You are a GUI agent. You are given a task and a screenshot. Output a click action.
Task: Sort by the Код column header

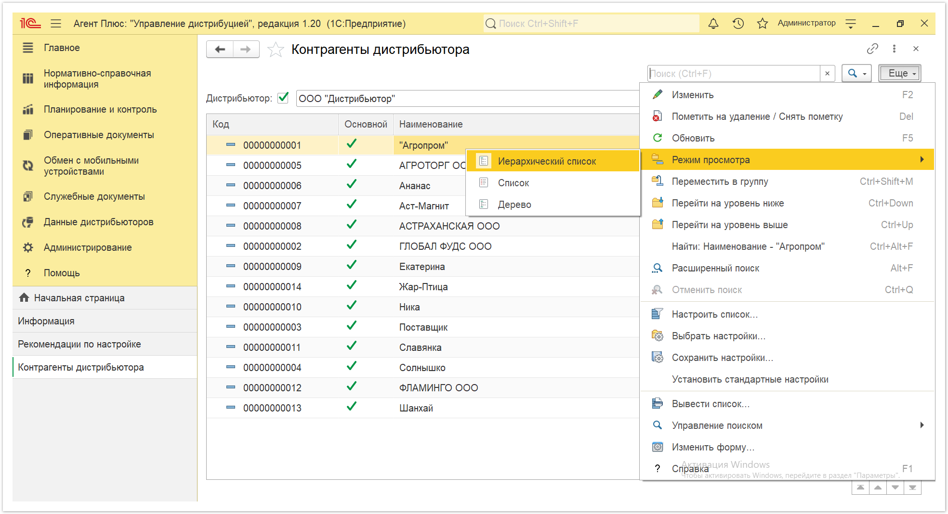273,124
